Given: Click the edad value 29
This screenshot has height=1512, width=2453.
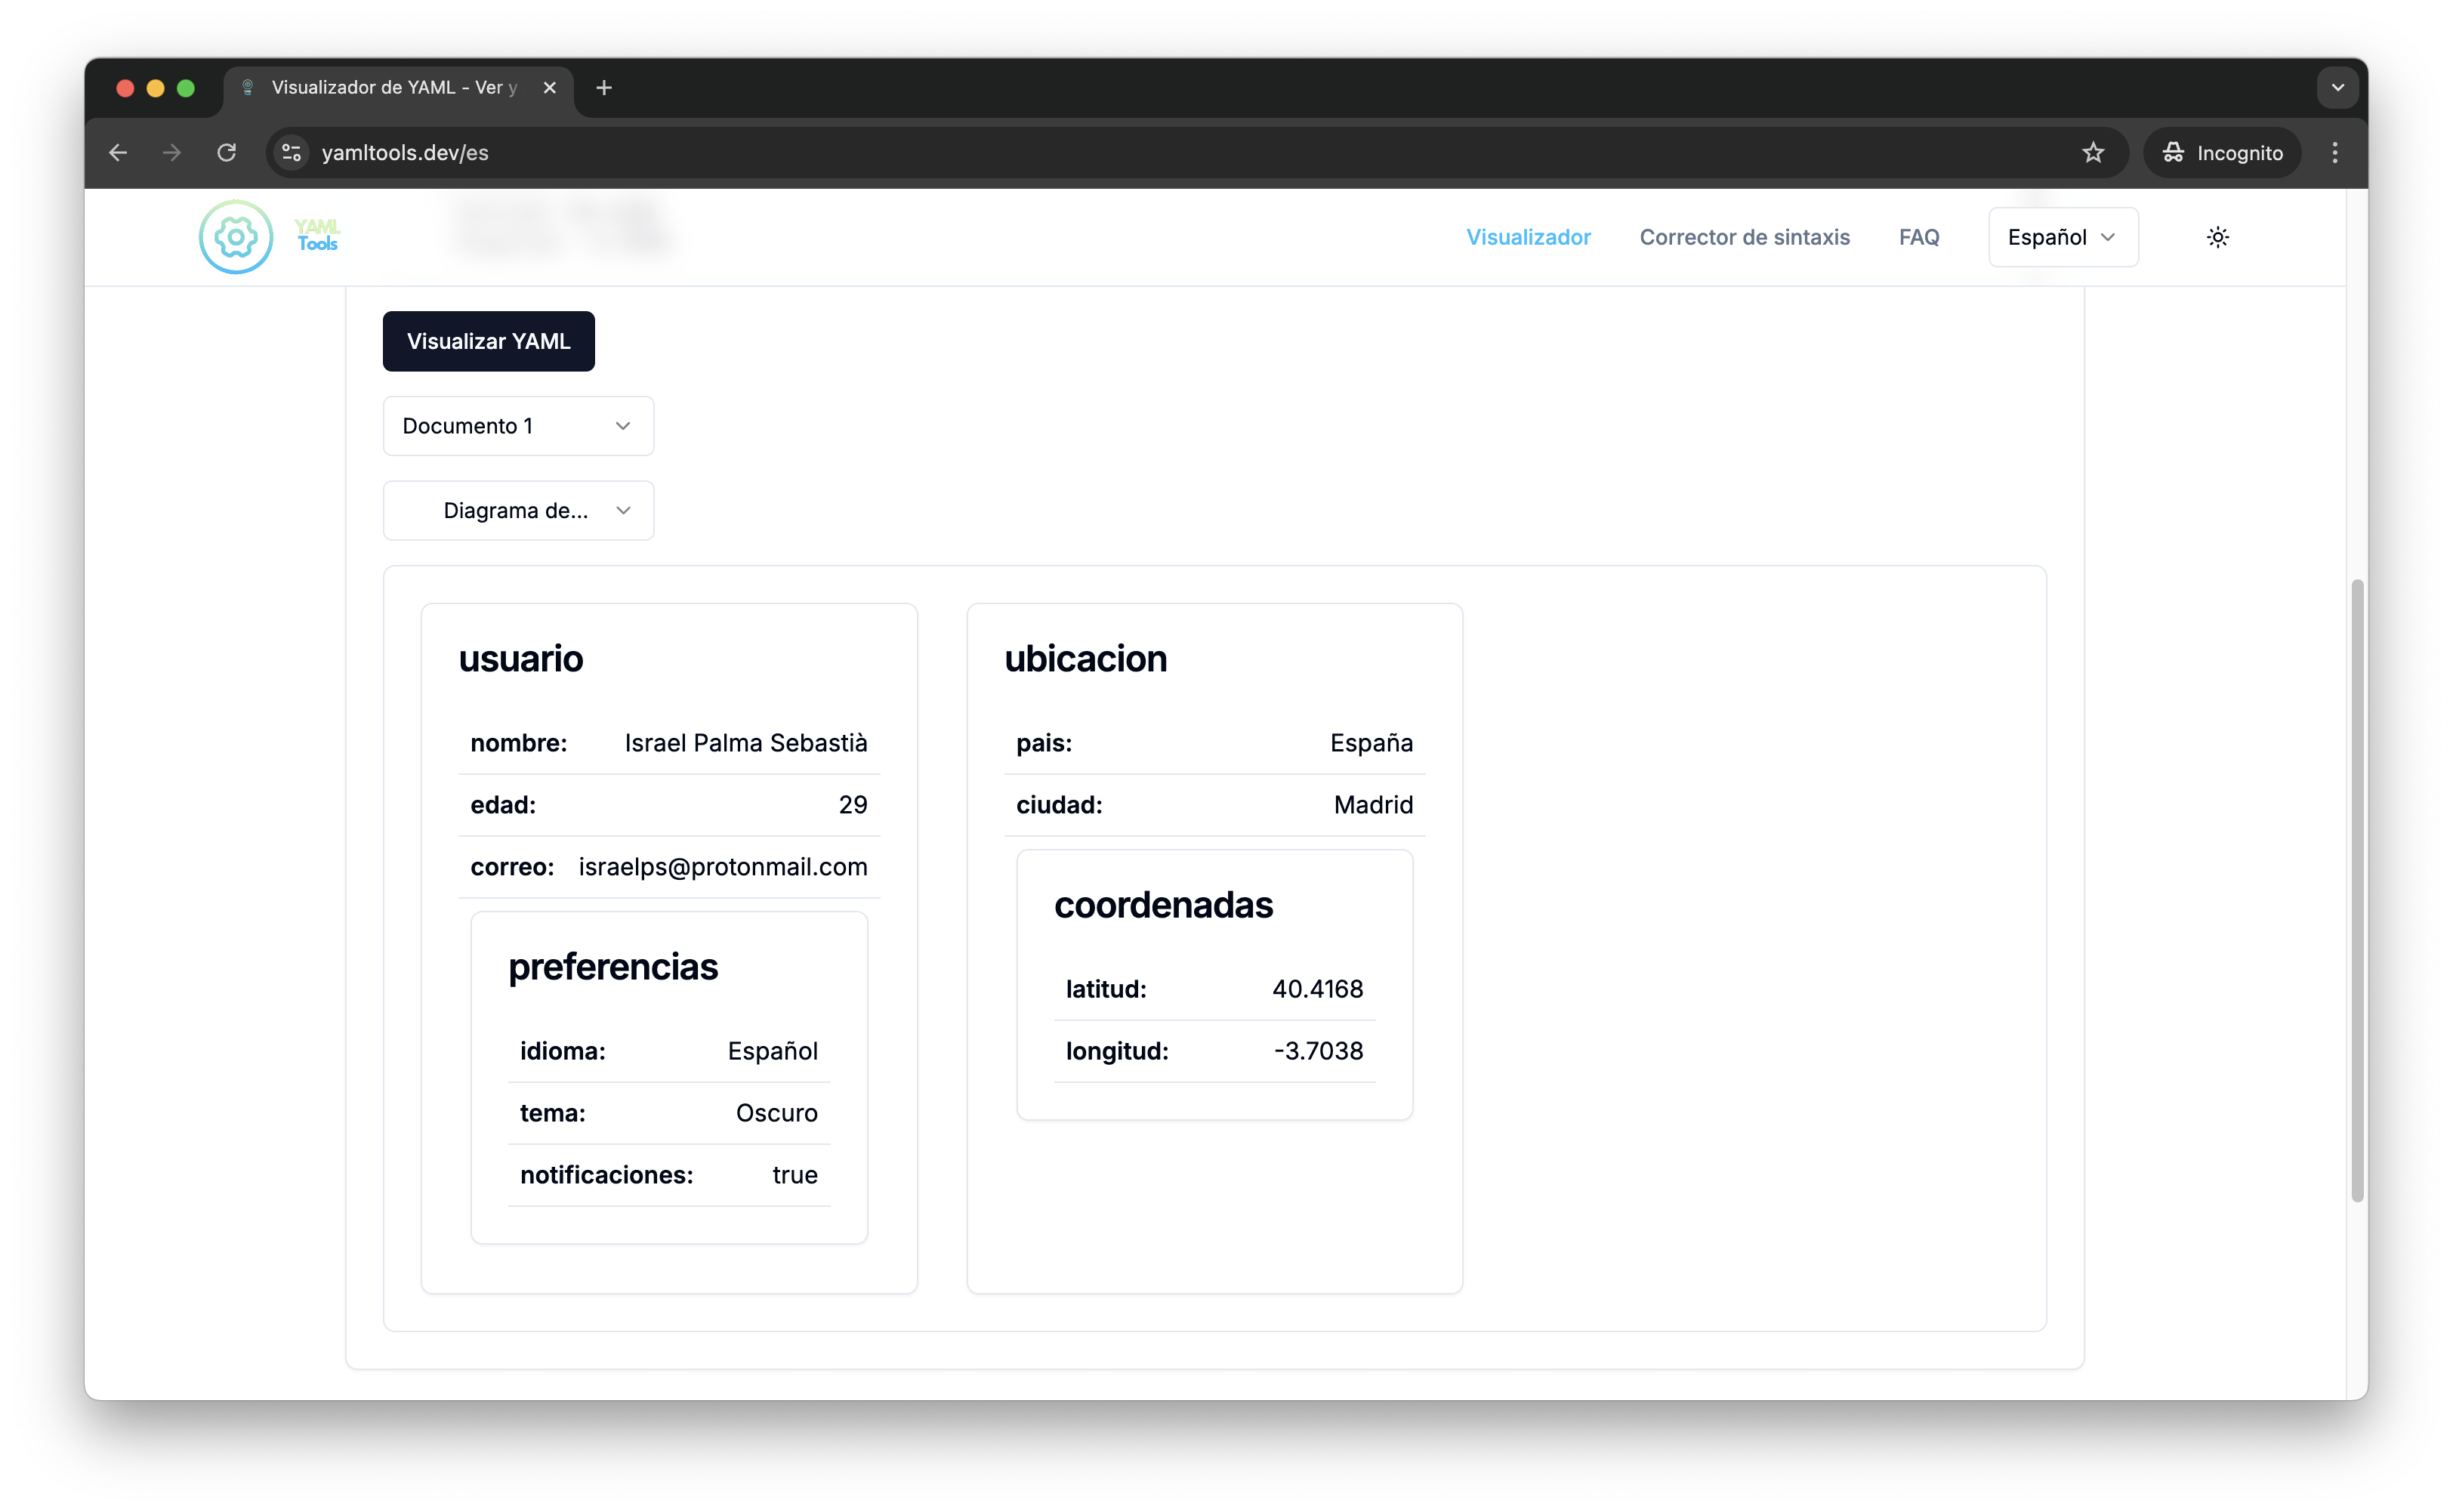Looking at the screenshot, I should pos(853,805).
